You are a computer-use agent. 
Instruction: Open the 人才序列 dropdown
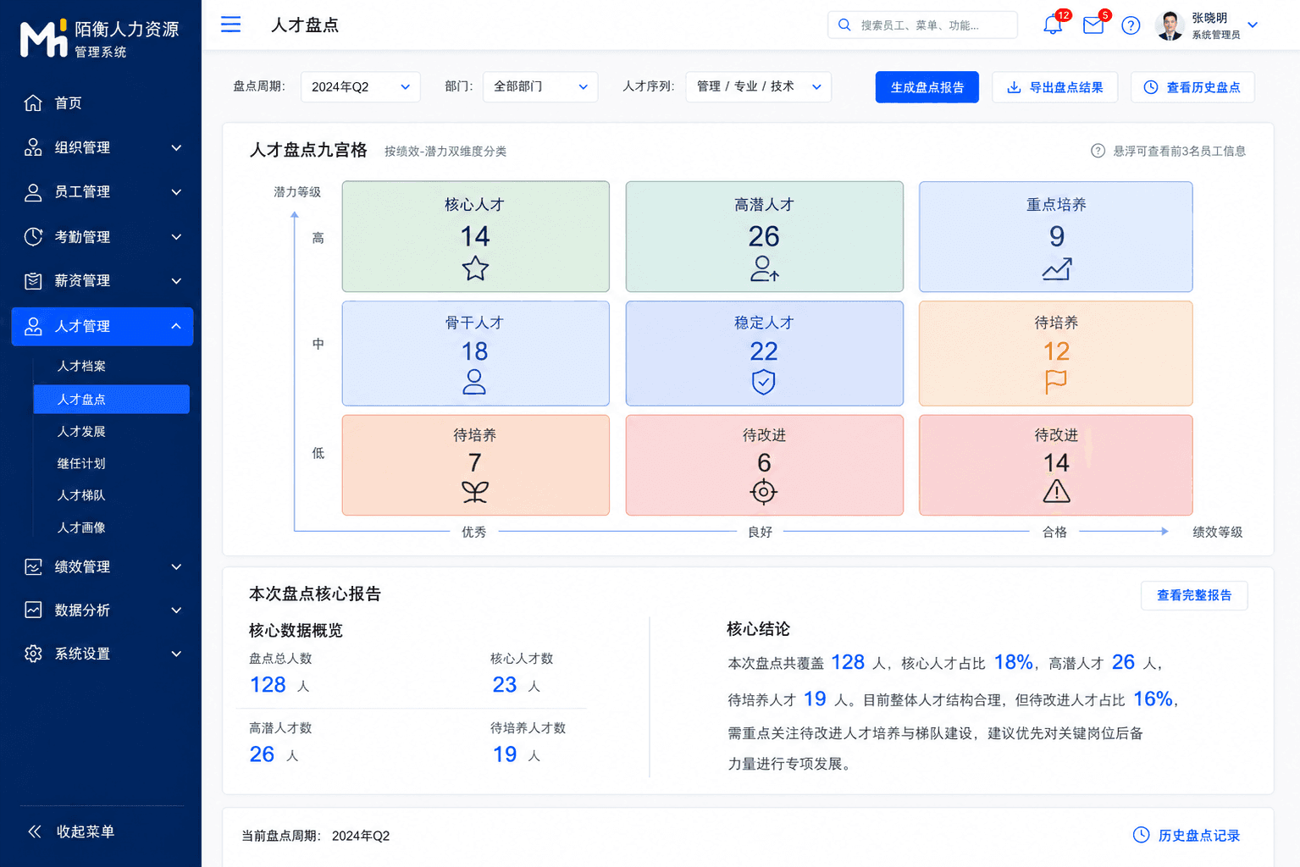pos(759,86)
